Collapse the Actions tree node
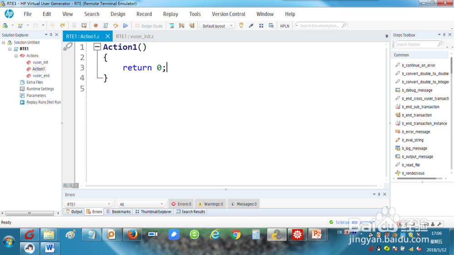The image size is (454, 255). pyautogui.click(x=16, y=56)
